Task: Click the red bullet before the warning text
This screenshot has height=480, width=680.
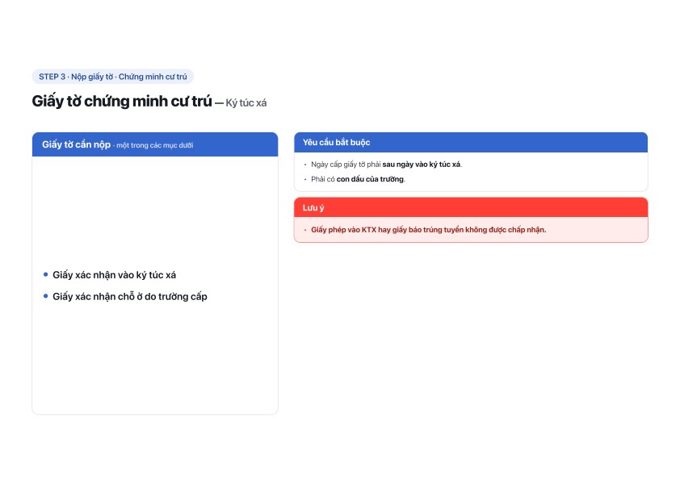Action: [305, 230]
